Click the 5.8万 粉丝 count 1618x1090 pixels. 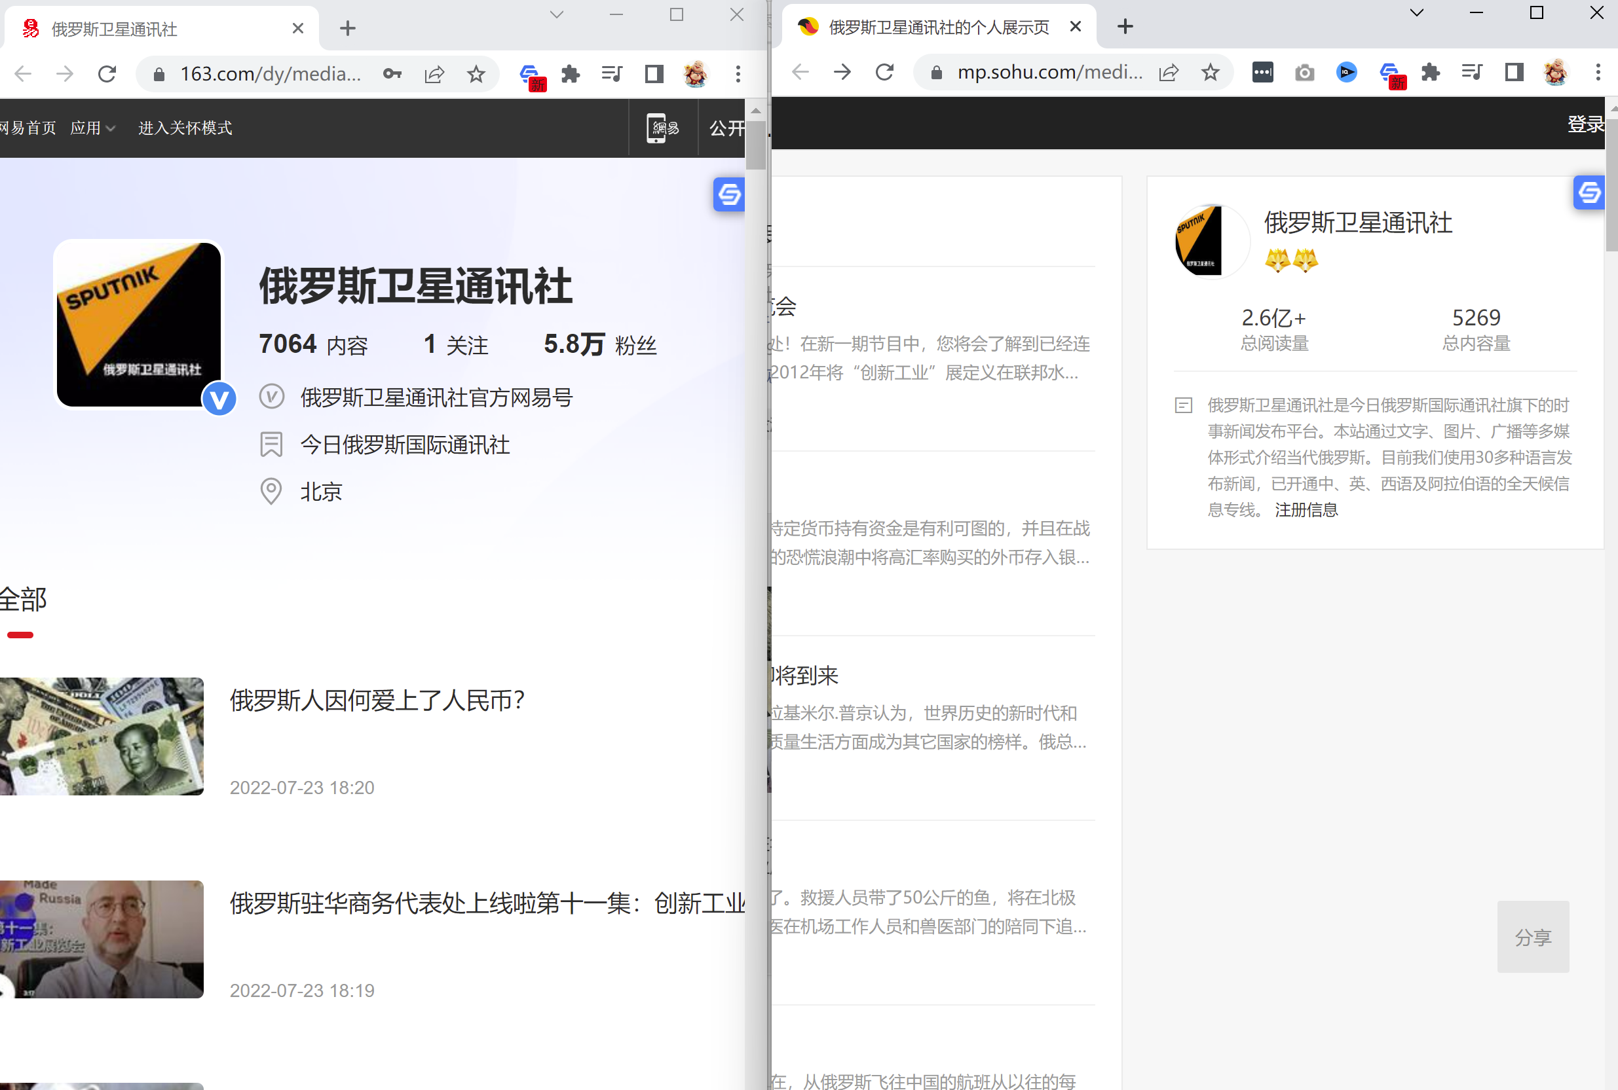pyautogui.click(x=599, y=344)
